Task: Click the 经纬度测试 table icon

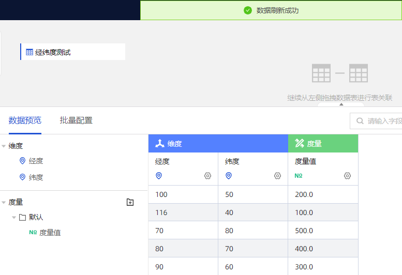Action: pos(29,52)
